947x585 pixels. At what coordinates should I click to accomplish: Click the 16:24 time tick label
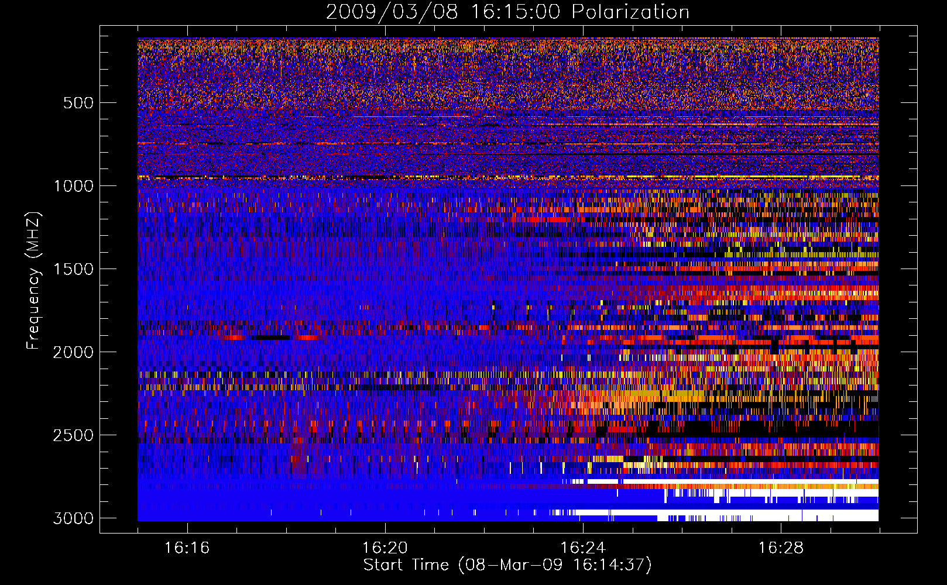tap(583, 548)
